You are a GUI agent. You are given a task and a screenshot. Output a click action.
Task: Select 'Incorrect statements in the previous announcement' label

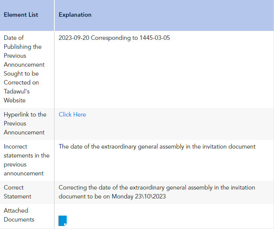26,160
